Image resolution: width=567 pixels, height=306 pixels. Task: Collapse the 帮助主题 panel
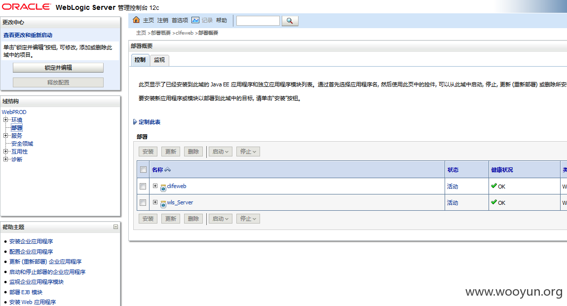[x=115, y=227]
